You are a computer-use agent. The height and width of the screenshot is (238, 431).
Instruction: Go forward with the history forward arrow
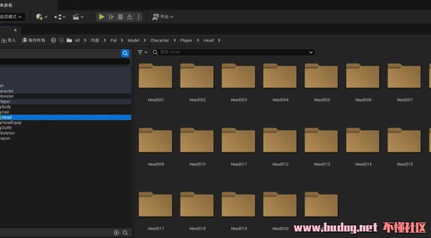[x=61, y=40]
